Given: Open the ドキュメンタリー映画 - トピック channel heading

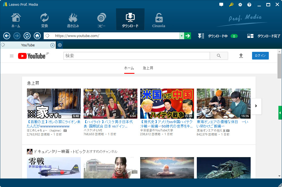Looking at the screenshot, I should [x=60, y=151].
